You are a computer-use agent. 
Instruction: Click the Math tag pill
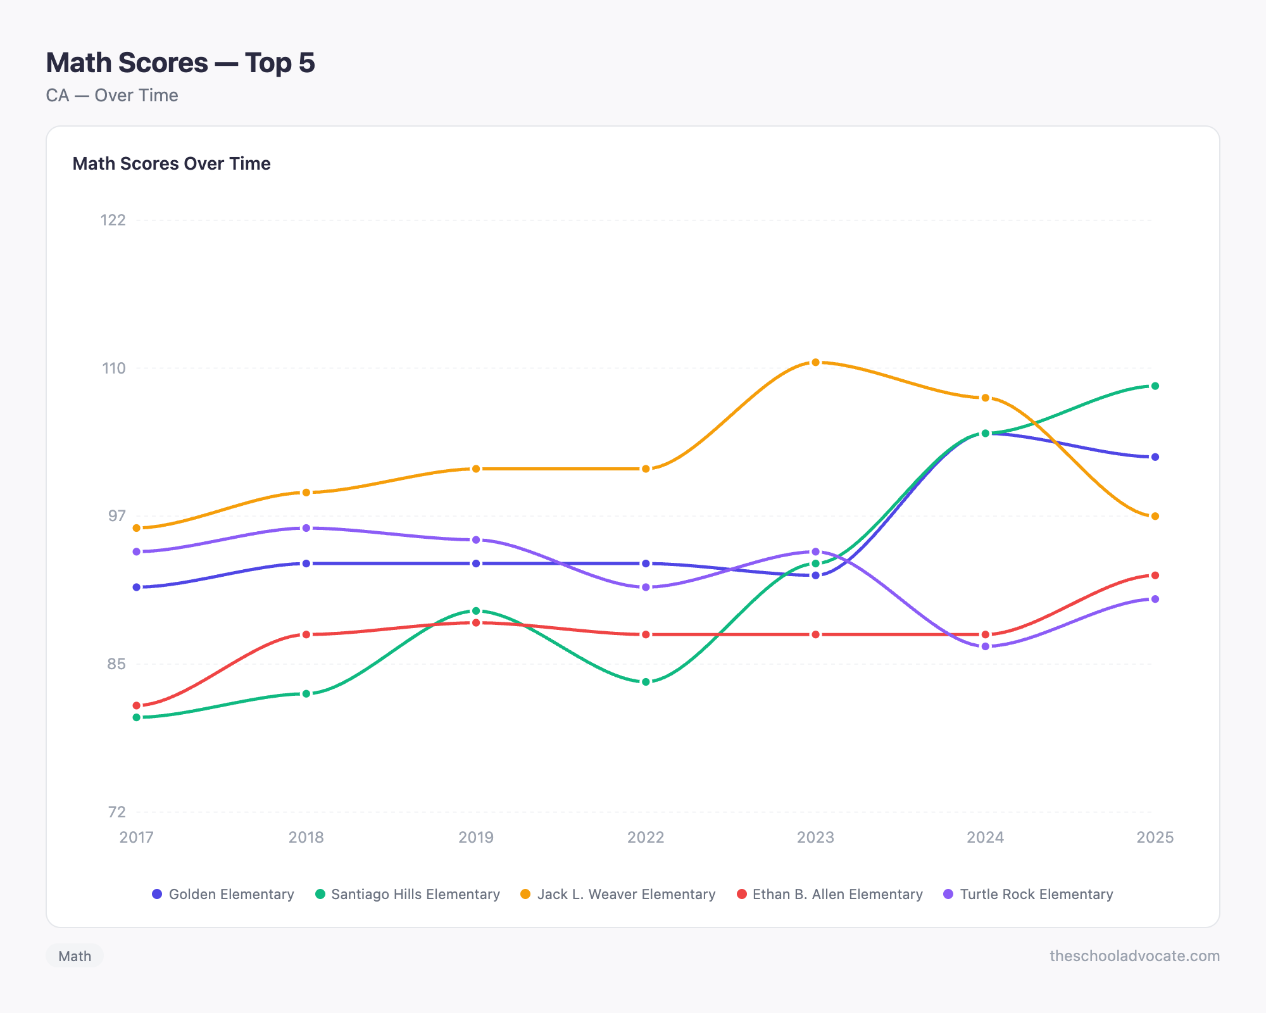[75, 956]
